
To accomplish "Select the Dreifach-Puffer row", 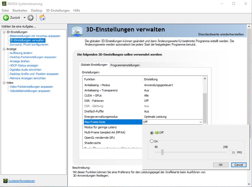I will (143, 111).
